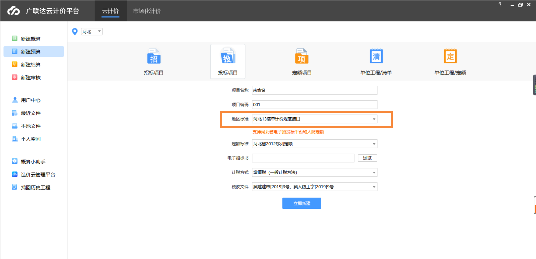Viewport: 536px width, 259px height.
Task: Click the 立即新建 button
Action: 302,203
